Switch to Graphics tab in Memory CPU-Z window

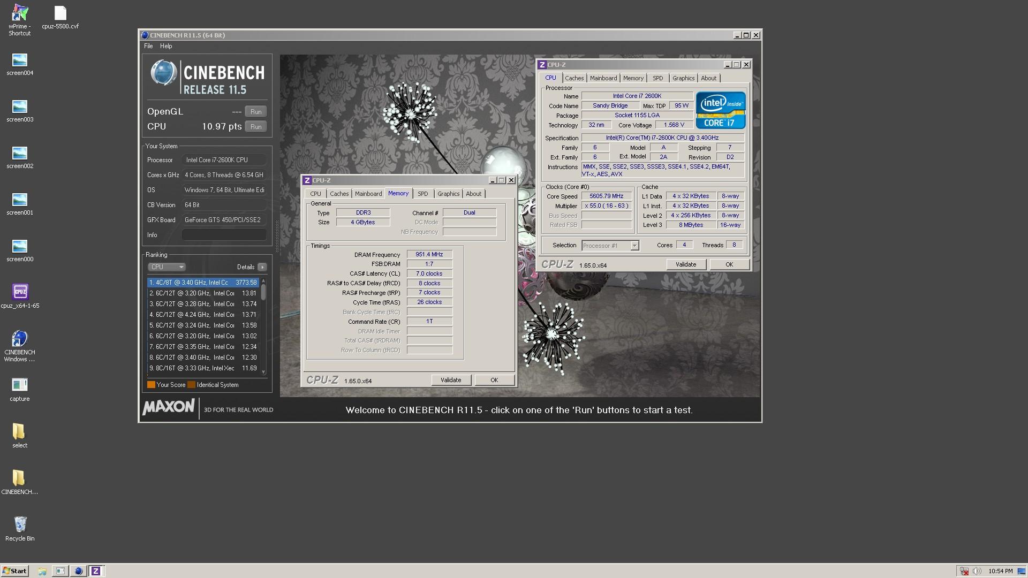[448, 194]
